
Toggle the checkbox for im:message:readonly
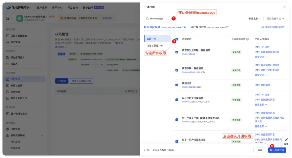(177, 70)
